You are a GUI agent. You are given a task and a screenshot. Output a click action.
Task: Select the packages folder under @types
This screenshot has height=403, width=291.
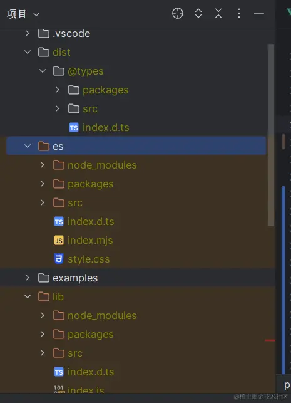(106, 90)
